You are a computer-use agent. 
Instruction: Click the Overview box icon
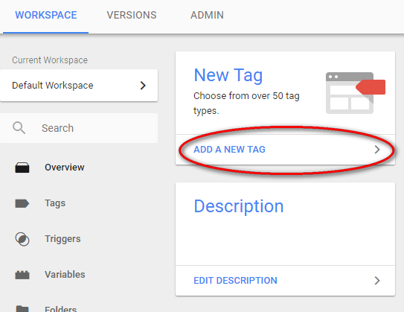point(22,168)
